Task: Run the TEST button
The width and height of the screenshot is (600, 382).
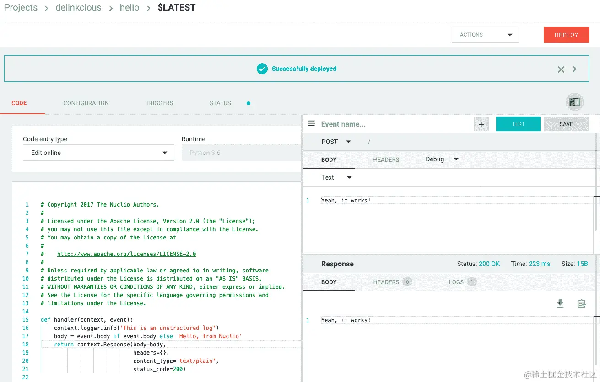Action: pyautogui.click(x=518, y=124)
